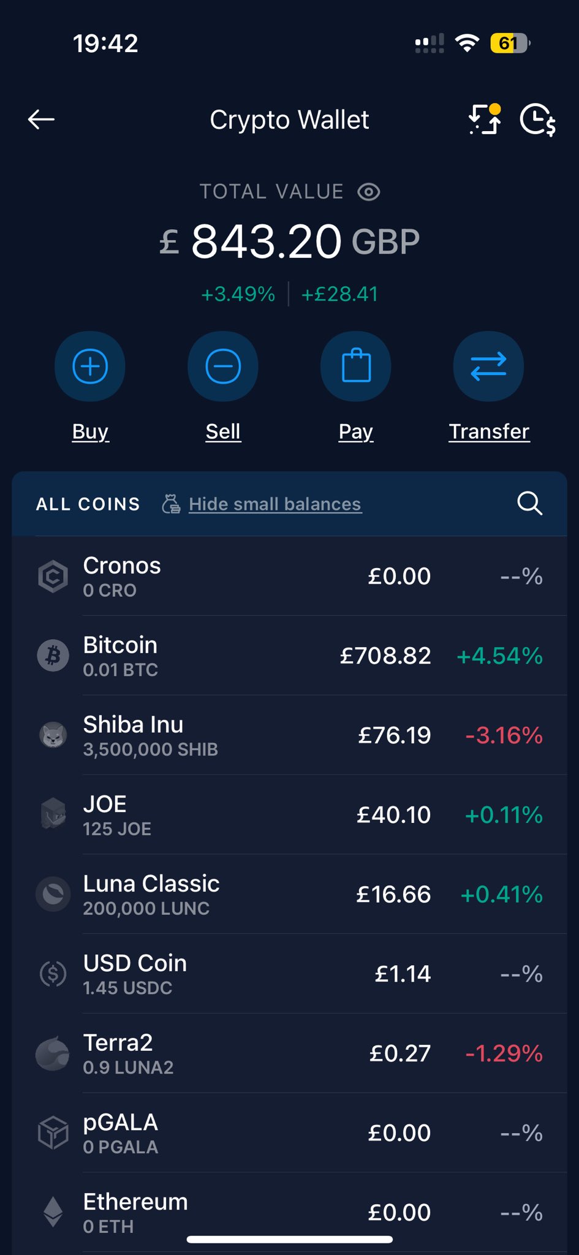The height and width of the screenshot is (1255, 579).
Task: Open the Bitcoin coin row
Action: coord(289,656)
